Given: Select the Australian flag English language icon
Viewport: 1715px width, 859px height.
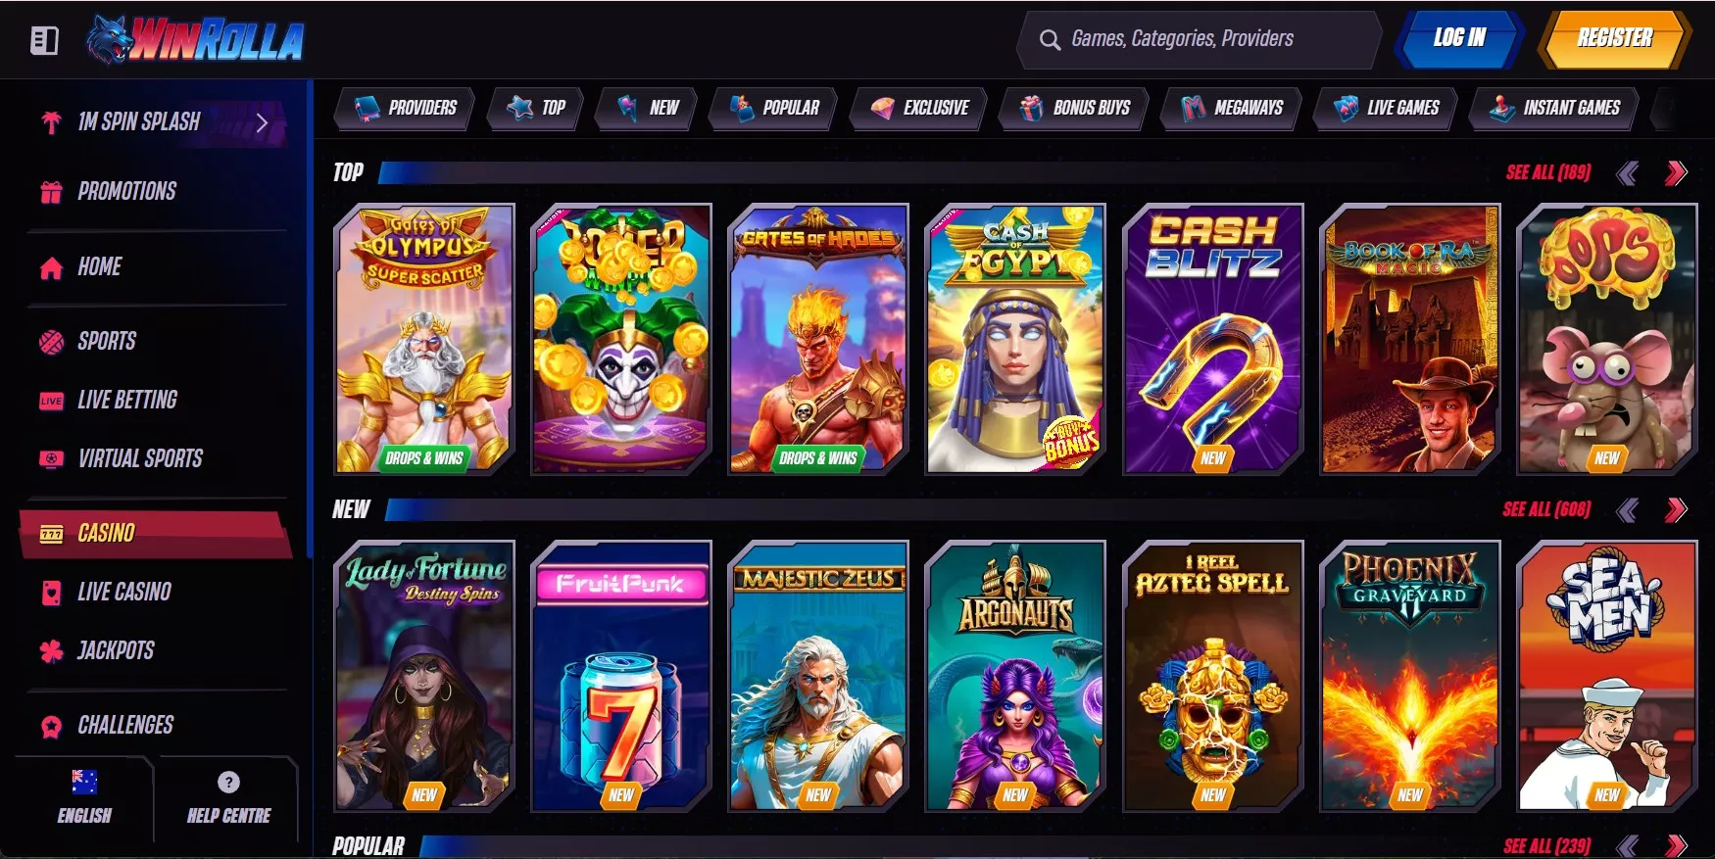Looking at the screenshot, I should (x=84, y=782).
